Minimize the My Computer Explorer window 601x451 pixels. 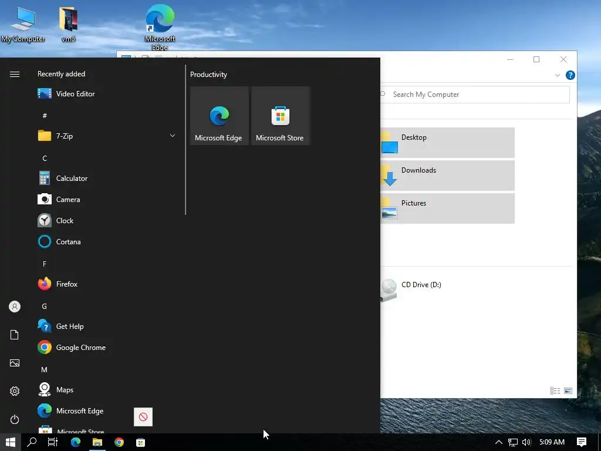point(510,59)
